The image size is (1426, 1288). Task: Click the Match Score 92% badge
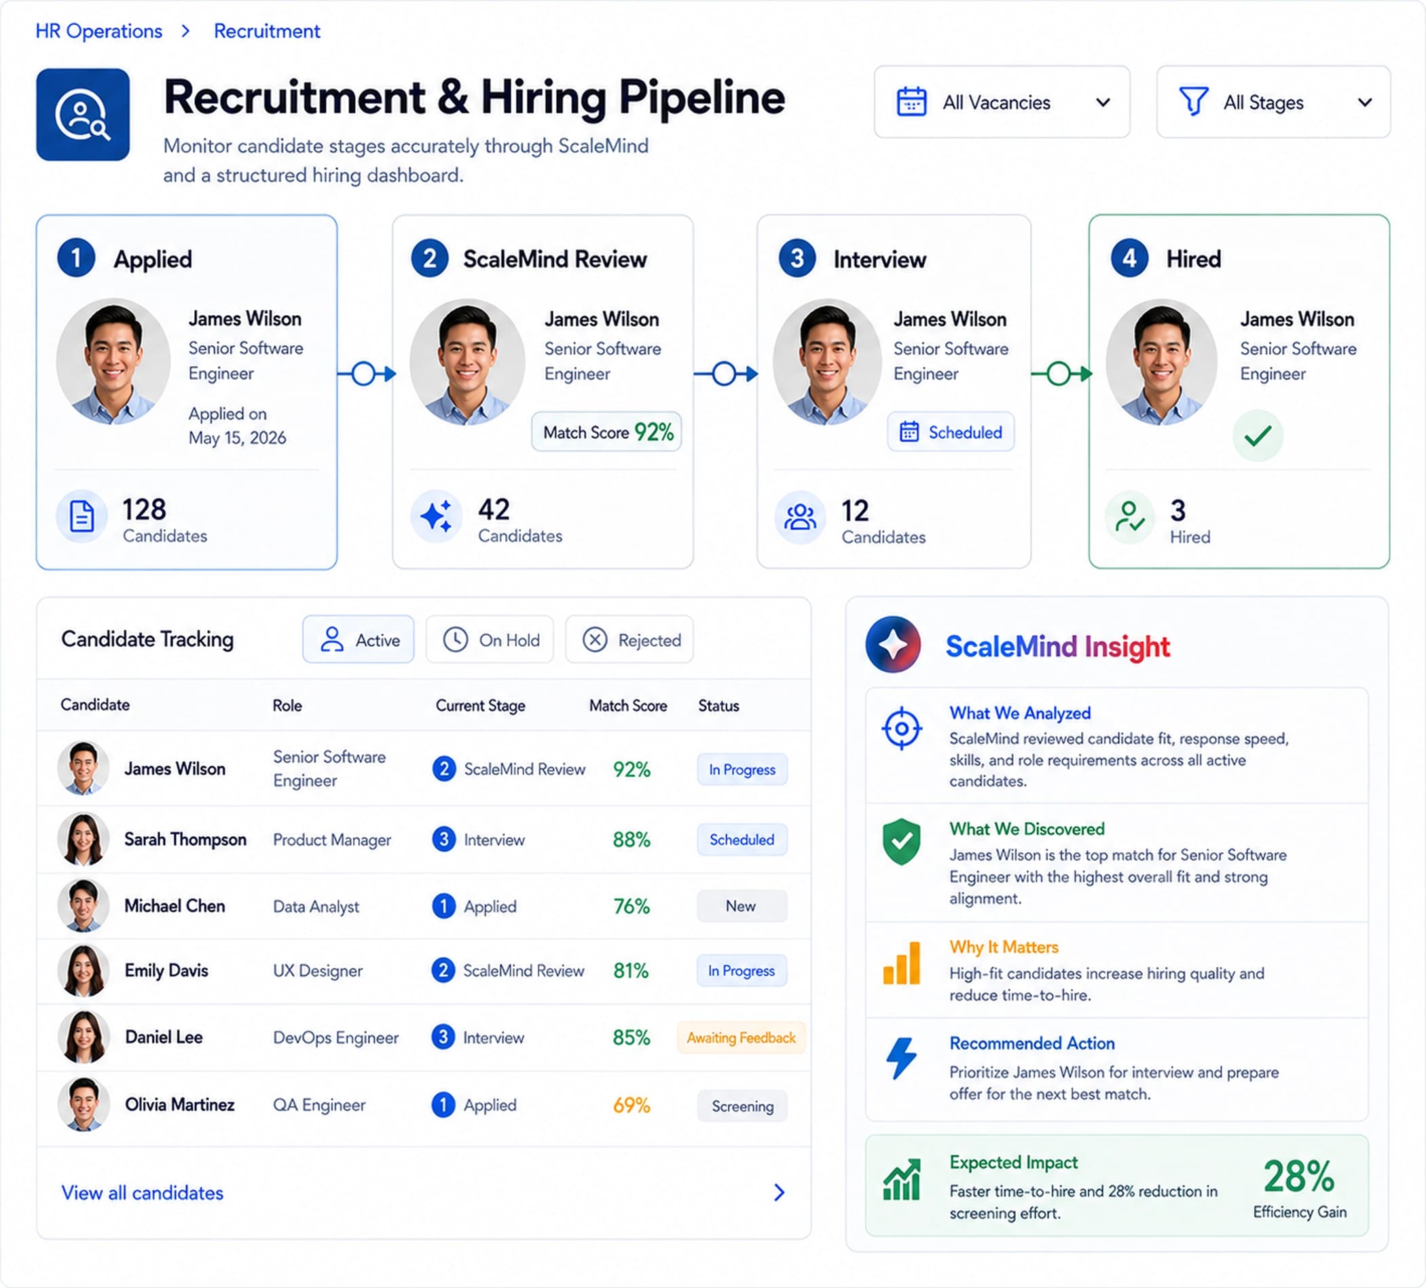(x=607, y=431)
